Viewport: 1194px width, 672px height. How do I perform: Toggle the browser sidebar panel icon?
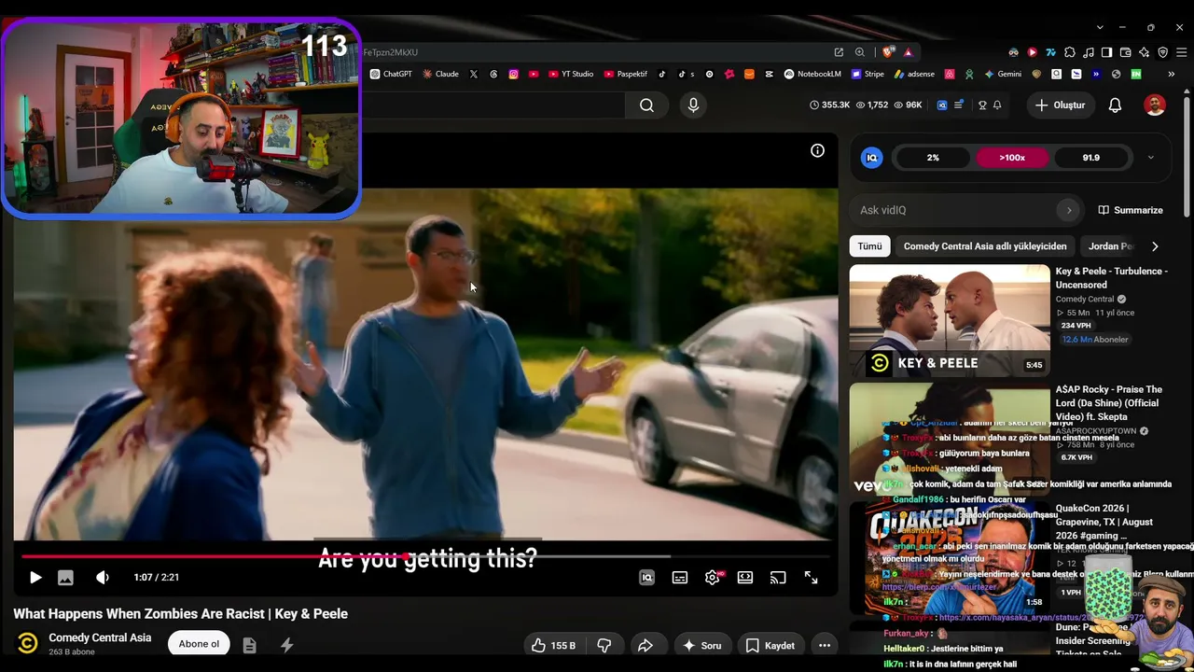coord(1107,52)
